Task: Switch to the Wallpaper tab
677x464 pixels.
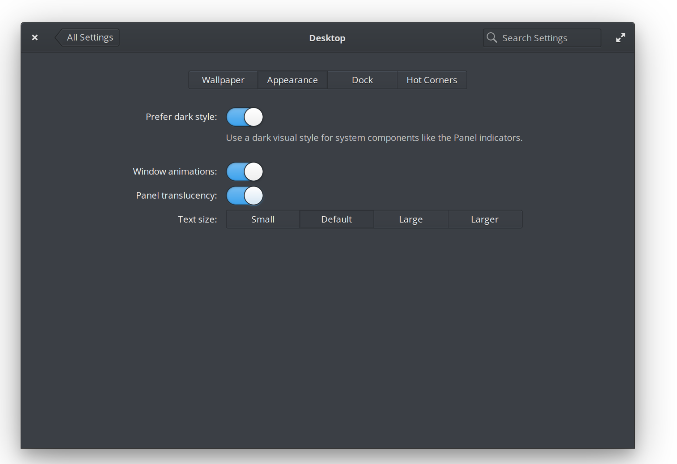Action: pyautogui.click(x=223, y=80)
